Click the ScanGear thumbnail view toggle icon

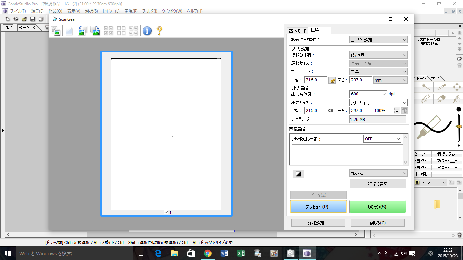point(56,31)
